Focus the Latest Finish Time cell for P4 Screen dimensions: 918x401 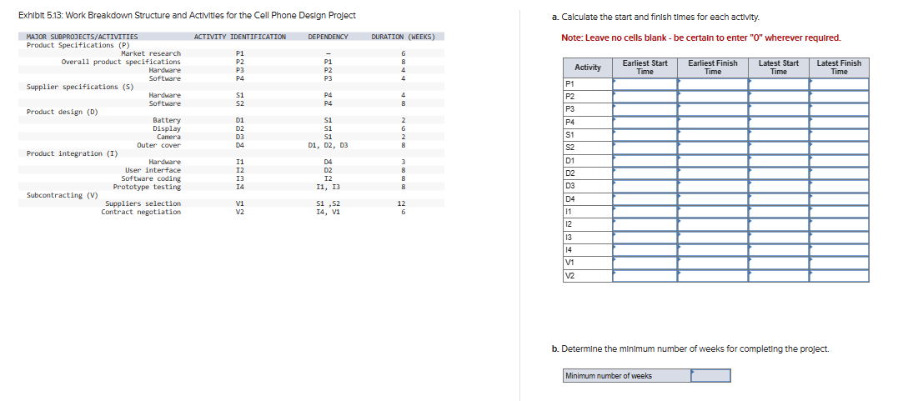(x=840, y=123)
